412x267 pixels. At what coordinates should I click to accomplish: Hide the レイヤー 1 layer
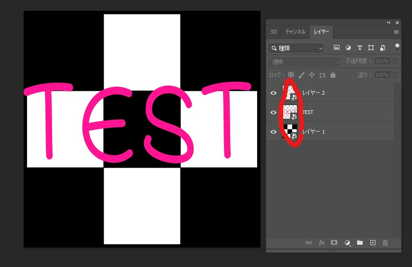(x=273, y=132)
